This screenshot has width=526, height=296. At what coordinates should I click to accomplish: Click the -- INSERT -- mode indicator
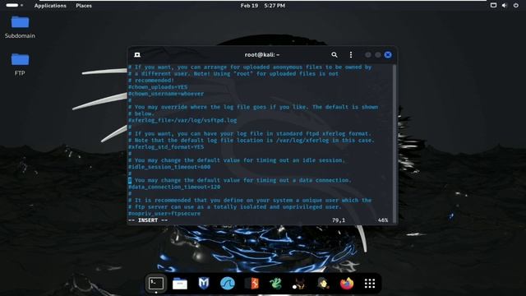click(x=148, y=220)
